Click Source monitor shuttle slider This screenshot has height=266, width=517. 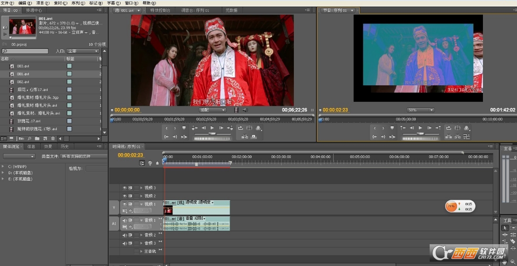(212, 134)
